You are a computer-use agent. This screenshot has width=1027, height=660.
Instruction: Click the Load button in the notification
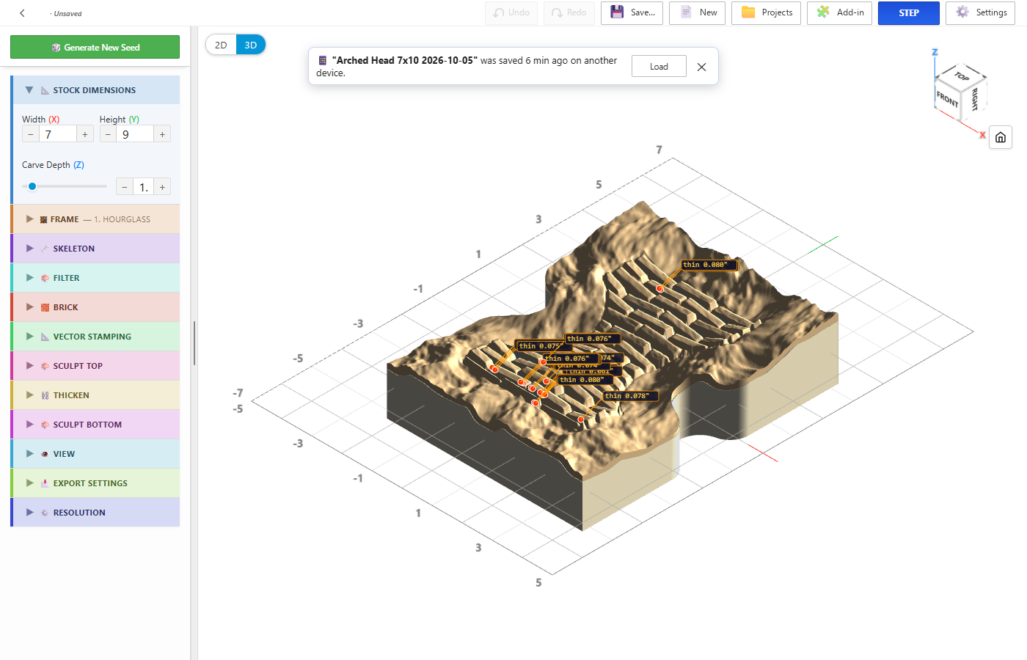point(659,67)
